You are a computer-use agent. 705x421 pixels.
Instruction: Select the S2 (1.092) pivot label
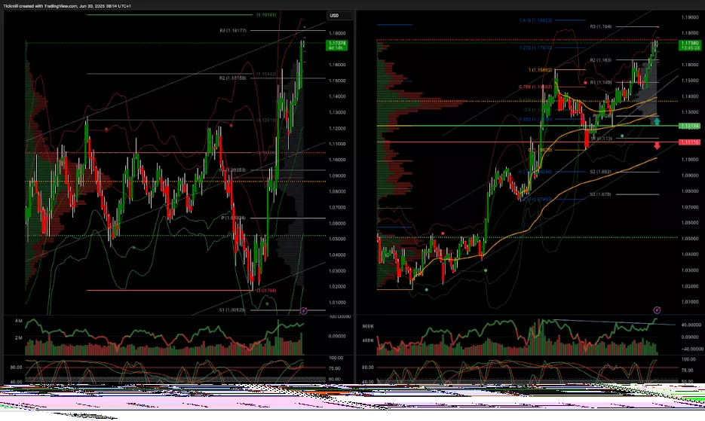(x=600, y=172)
